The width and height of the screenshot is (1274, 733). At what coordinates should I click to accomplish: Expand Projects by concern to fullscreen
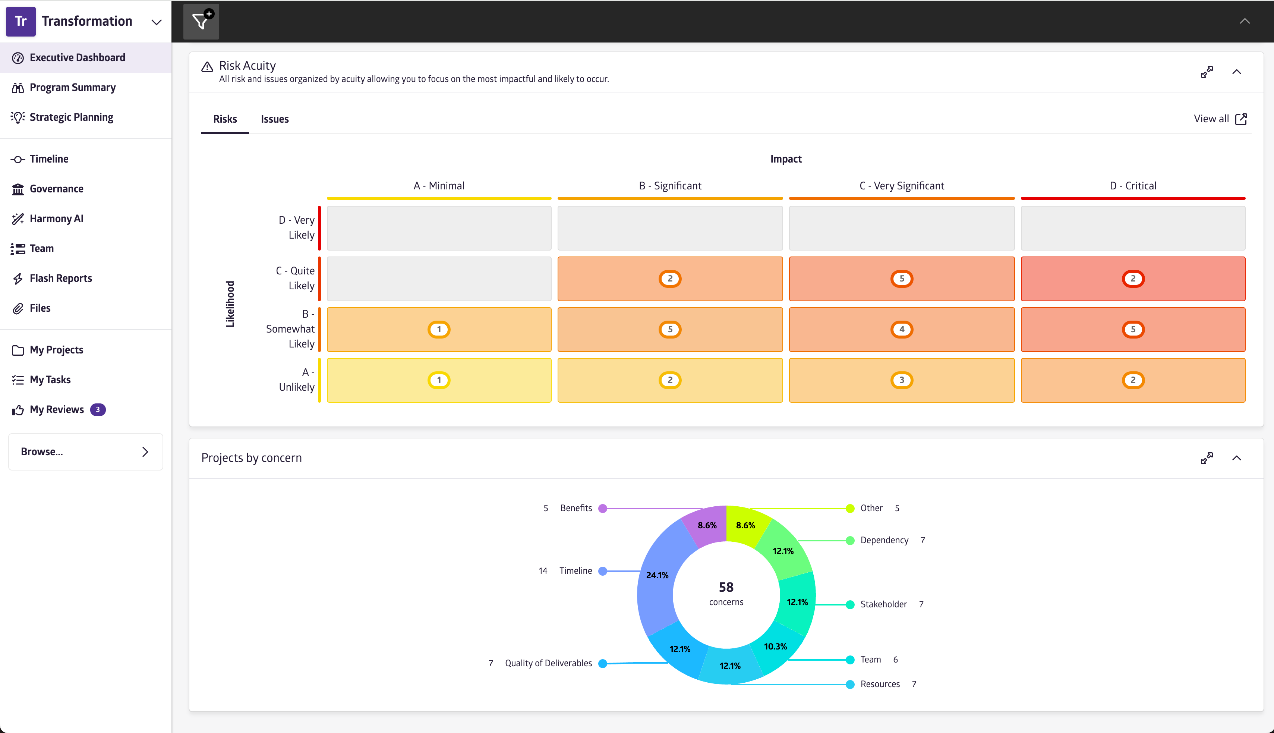(x=1206, y=458)
